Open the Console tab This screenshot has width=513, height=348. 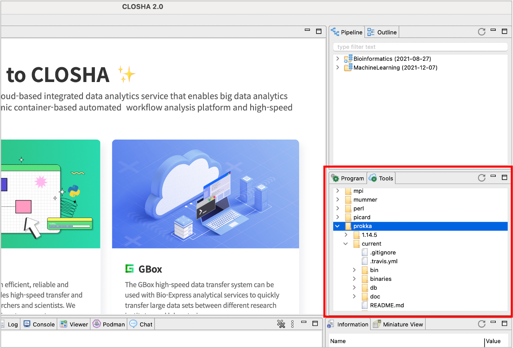39,324
